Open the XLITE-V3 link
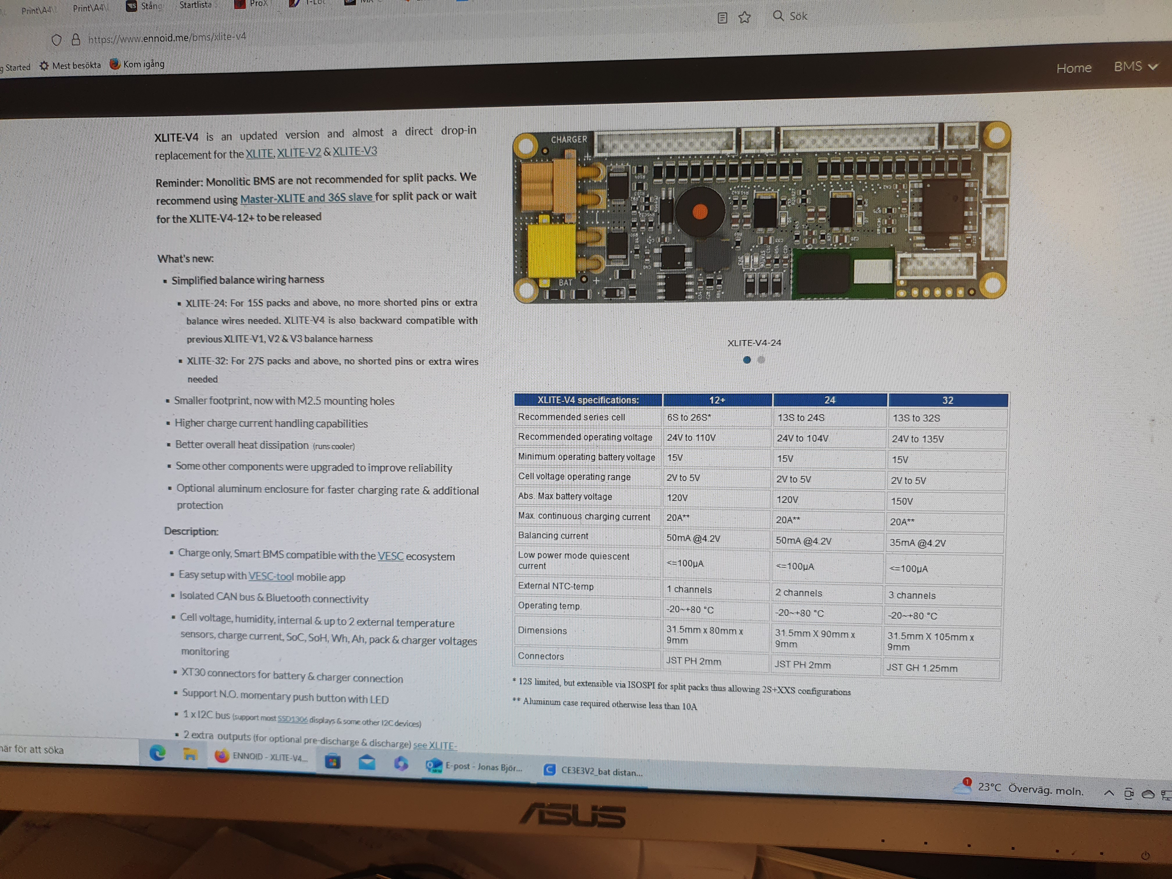Viewport: 1172px width, 879px height. click(354, 151)
